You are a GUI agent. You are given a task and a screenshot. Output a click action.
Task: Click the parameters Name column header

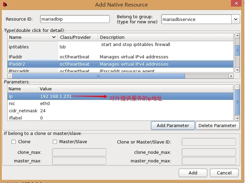pyautogui.click(x=23, y=89)
